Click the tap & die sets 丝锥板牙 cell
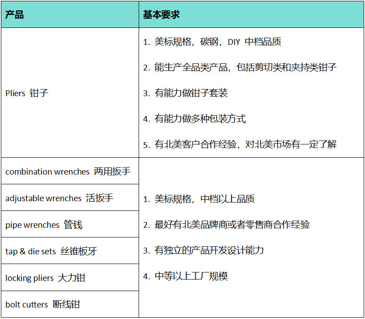365x319 pixels. [51, 251]
